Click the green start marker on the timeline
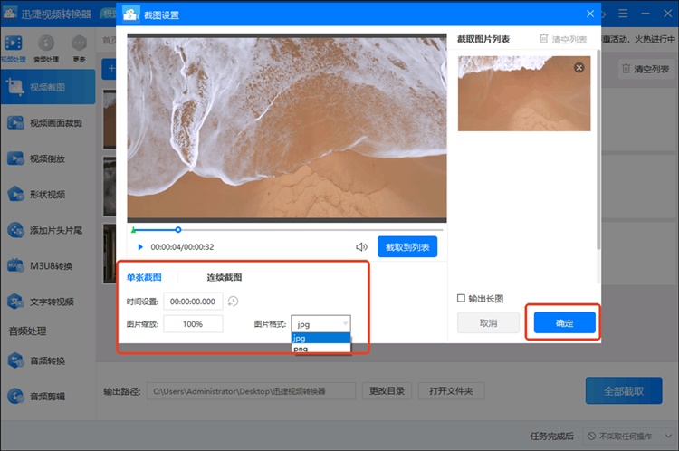Viewport: 679px width, 451px height. coord(133,230)
